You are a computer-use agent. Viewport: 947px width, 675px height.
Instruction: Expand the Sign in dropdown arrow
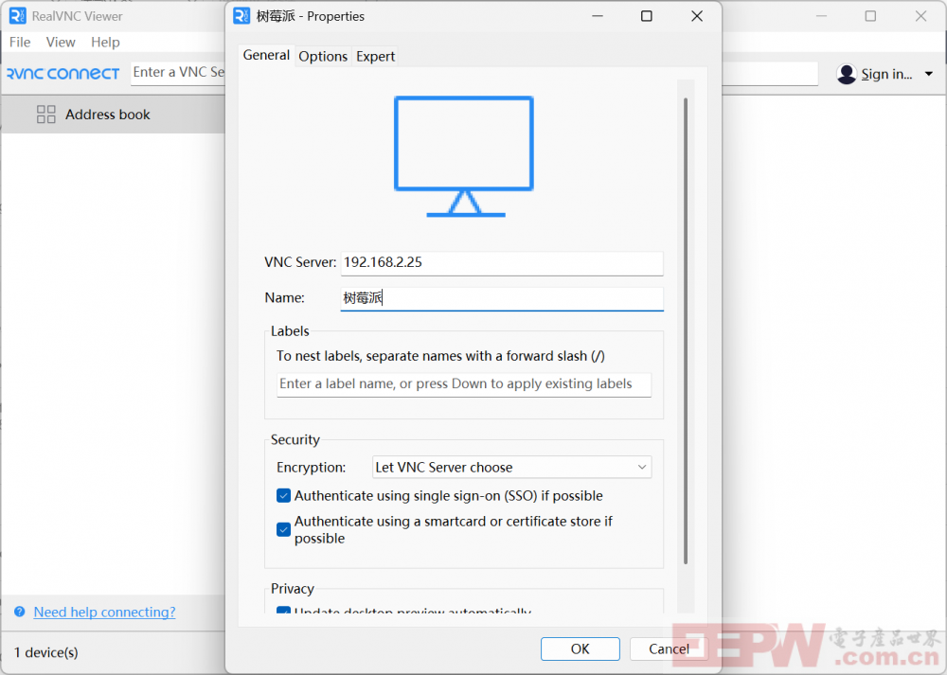929,74
